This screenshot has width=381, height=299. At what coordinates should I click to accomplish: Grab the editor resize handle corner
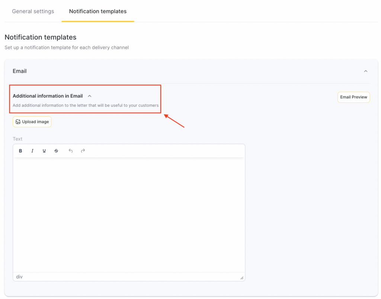pyautogui.click(x=242, y=278)
